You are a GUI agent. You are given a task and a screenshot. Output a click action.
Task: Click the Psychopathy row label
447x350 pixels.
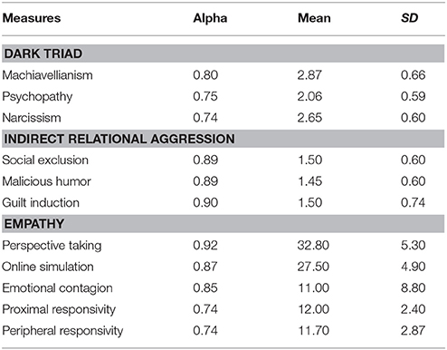37,97
